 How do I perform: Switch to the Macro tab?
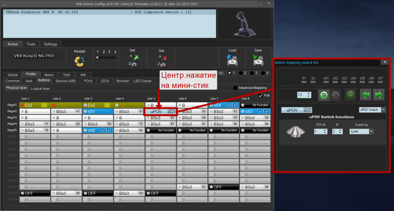pyautogui.click(x=49, y=75)
